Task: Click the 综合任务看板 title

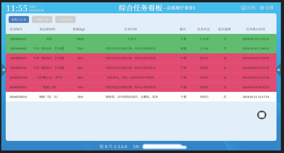Action: click(x=140, y=8)
